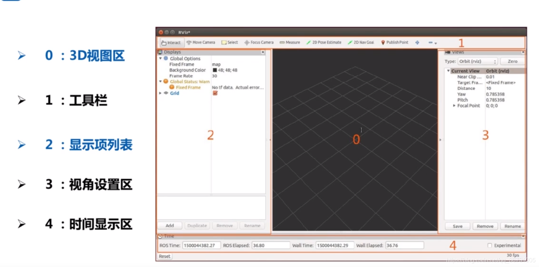Click the Views panel camera icon

click(448, 52)
